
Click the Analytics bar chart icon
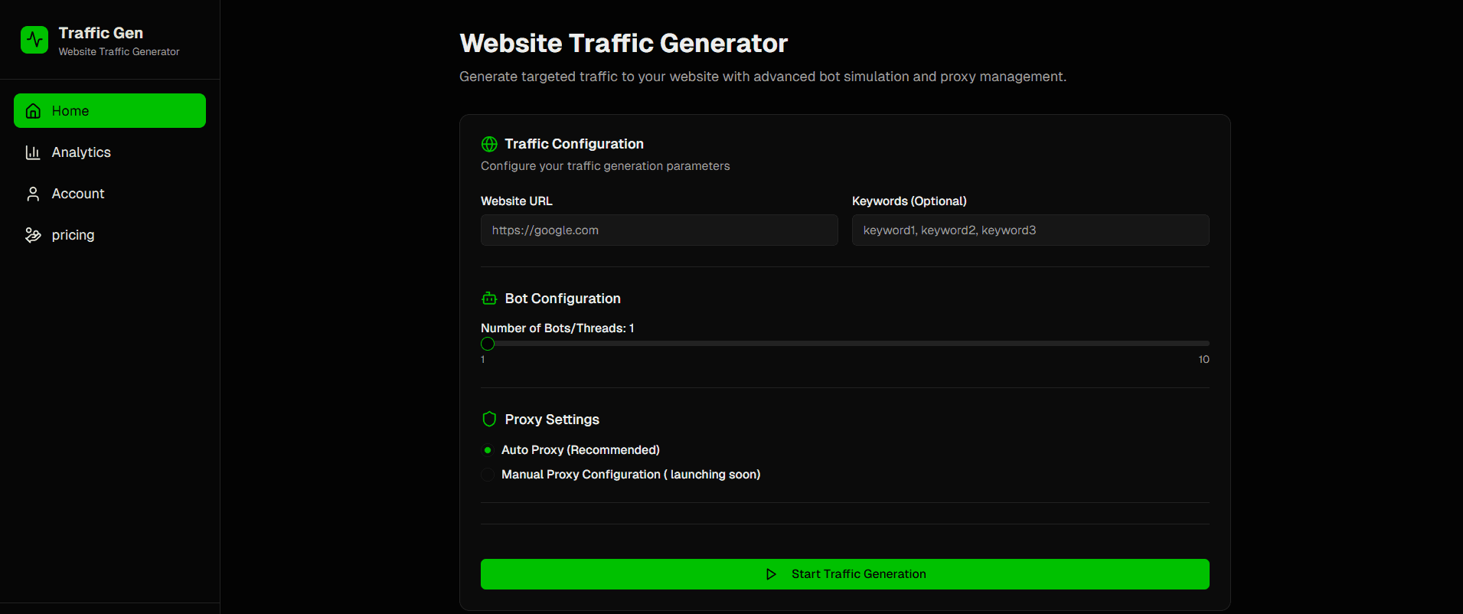tap(33, 152)
